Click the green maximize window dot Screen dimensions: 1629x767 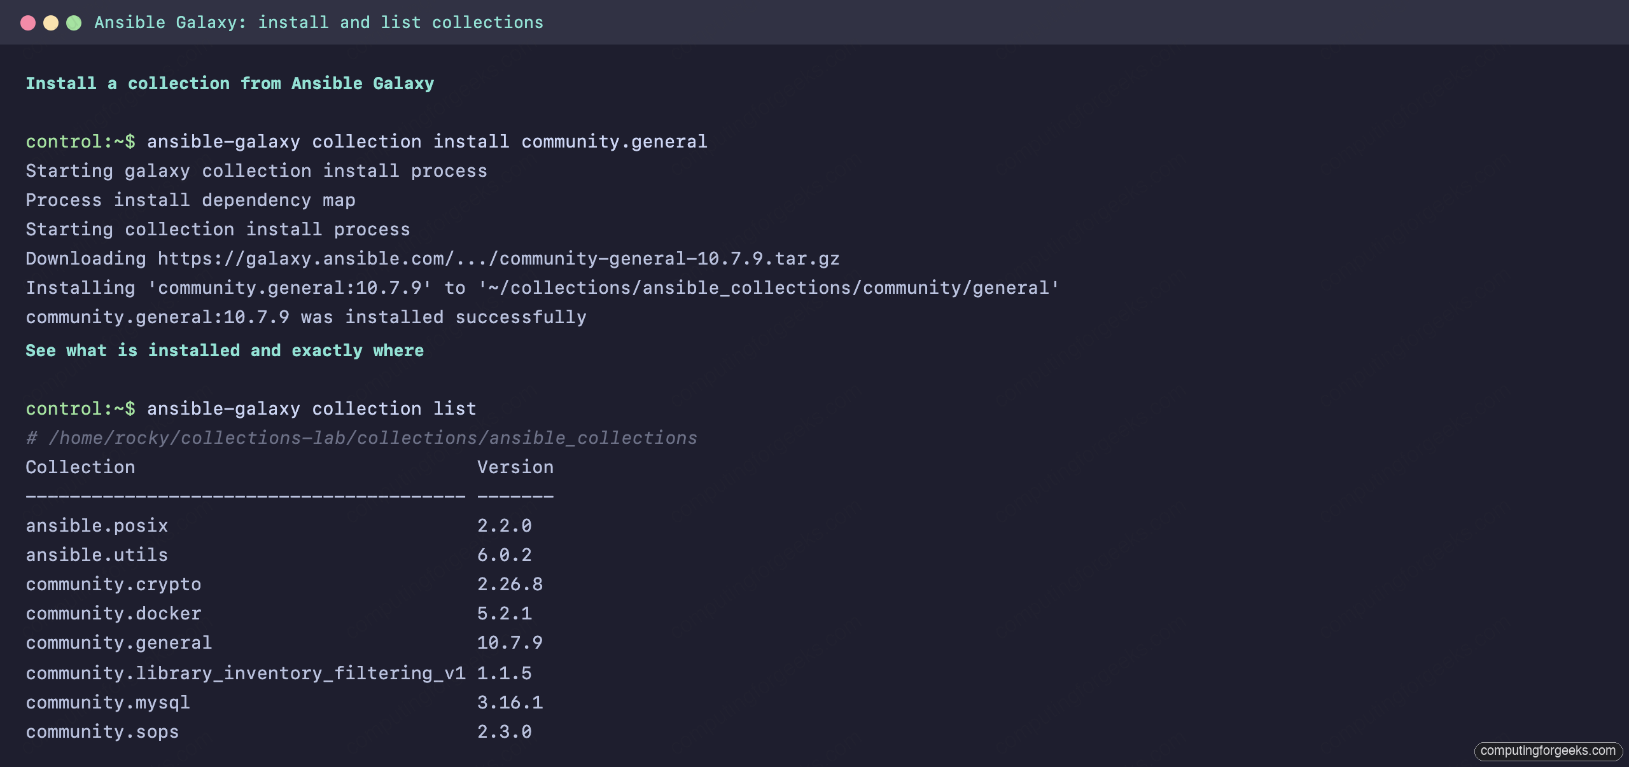coord(74,23)
